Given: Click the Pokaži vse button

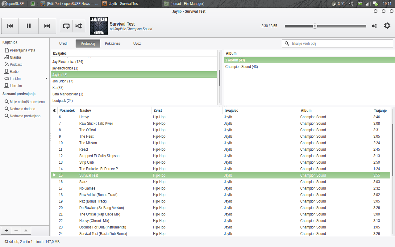Looking at the screenshot, I should [x=113, y=44].
